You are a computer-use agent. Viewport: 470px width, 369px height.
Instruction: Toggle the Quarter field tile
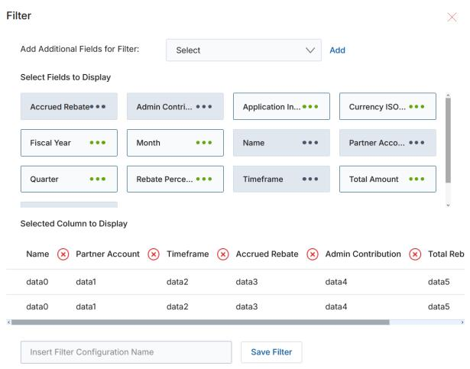[69, 179]
